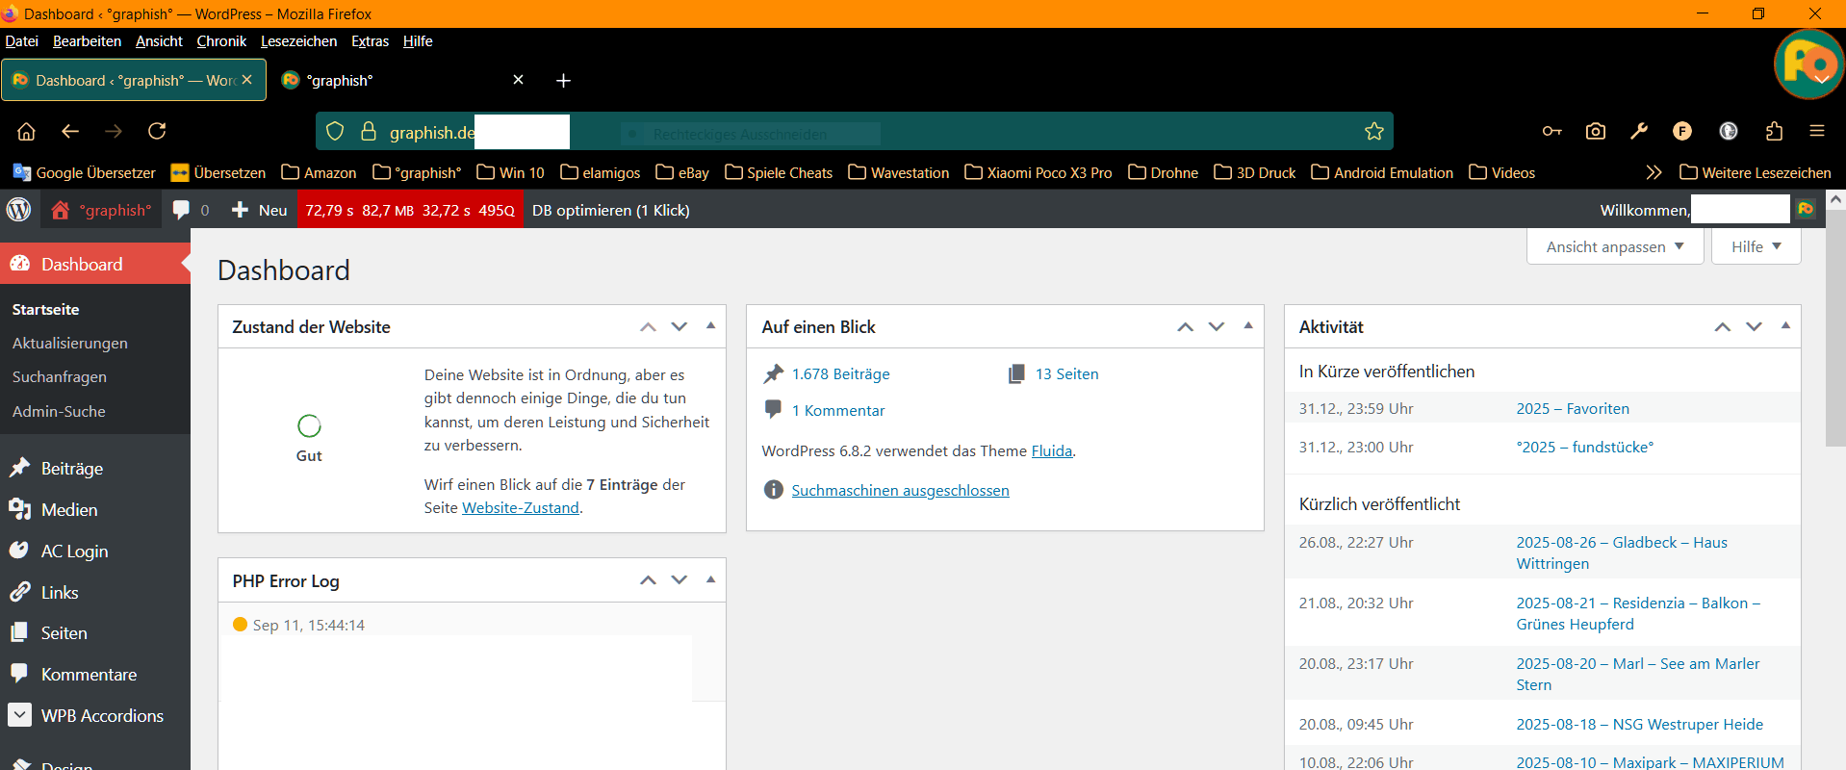Reload the page with the refresh icon
This screenshot has height=770, width=1846.
157,131
